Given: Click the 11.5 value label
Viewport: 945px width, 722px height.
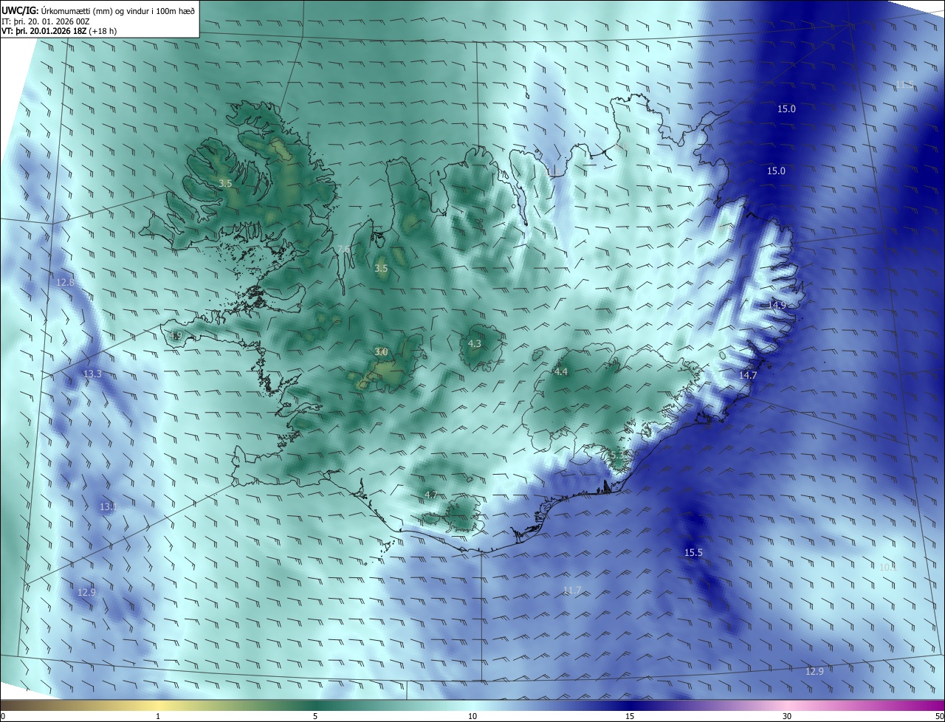Looking at the screenshot, I should coord(904,85).
